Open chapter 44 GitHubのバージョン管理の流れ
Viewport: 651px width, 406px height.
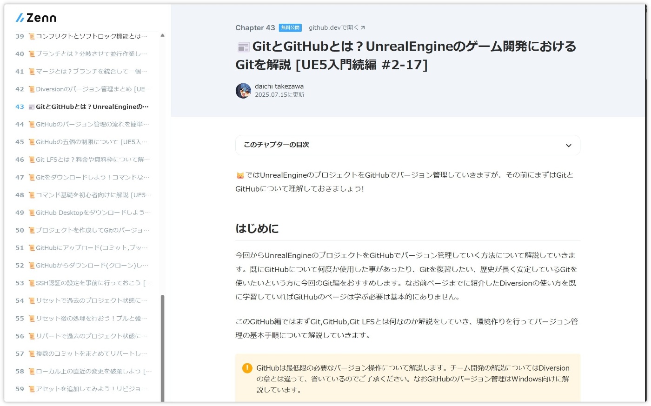84,125
